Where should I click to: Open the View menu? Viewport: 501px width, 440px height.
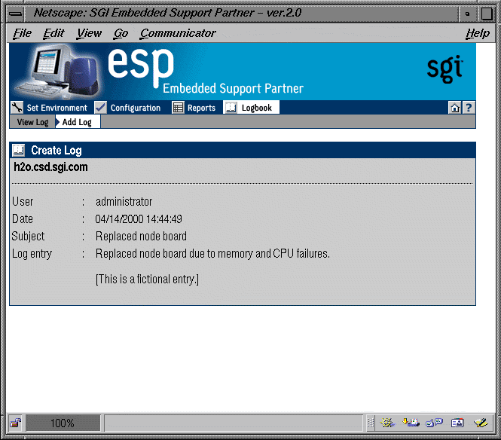coord(89,33)
